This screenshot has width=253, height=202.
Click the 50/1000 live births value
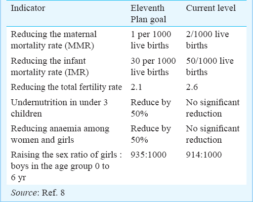tap(210, 66)
